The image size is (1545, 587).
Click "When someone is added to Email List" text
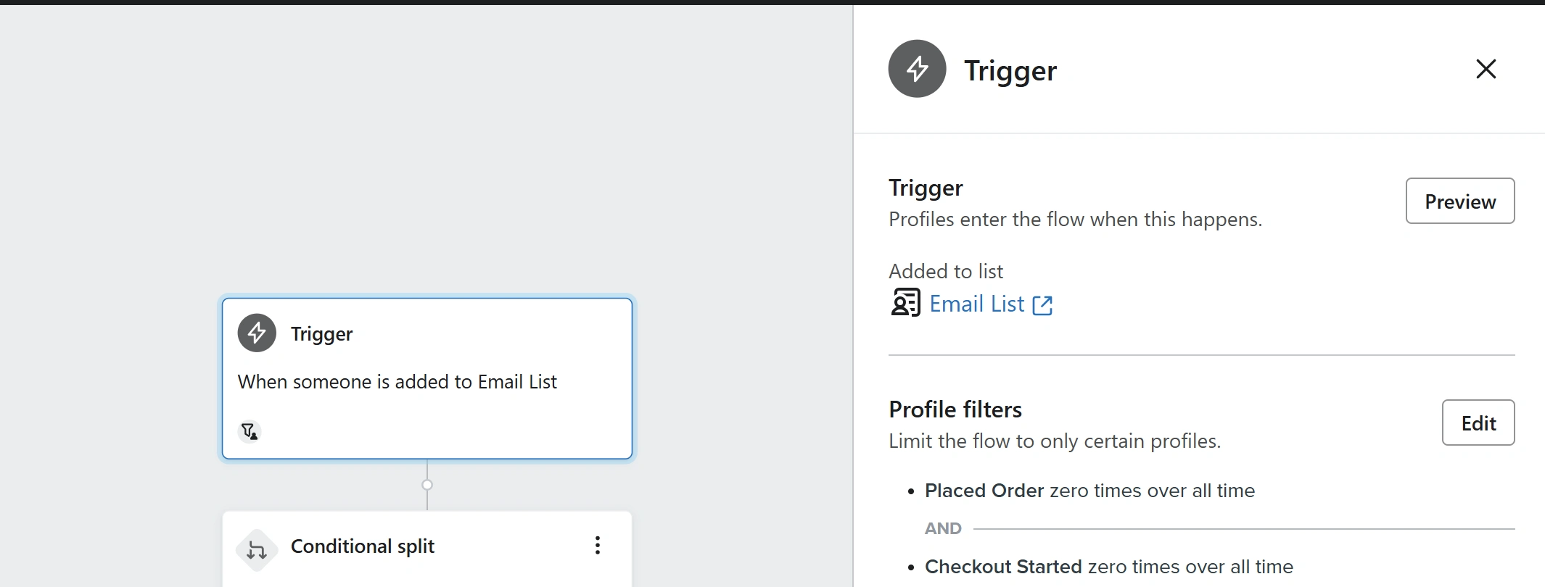(x=397, y=382)
